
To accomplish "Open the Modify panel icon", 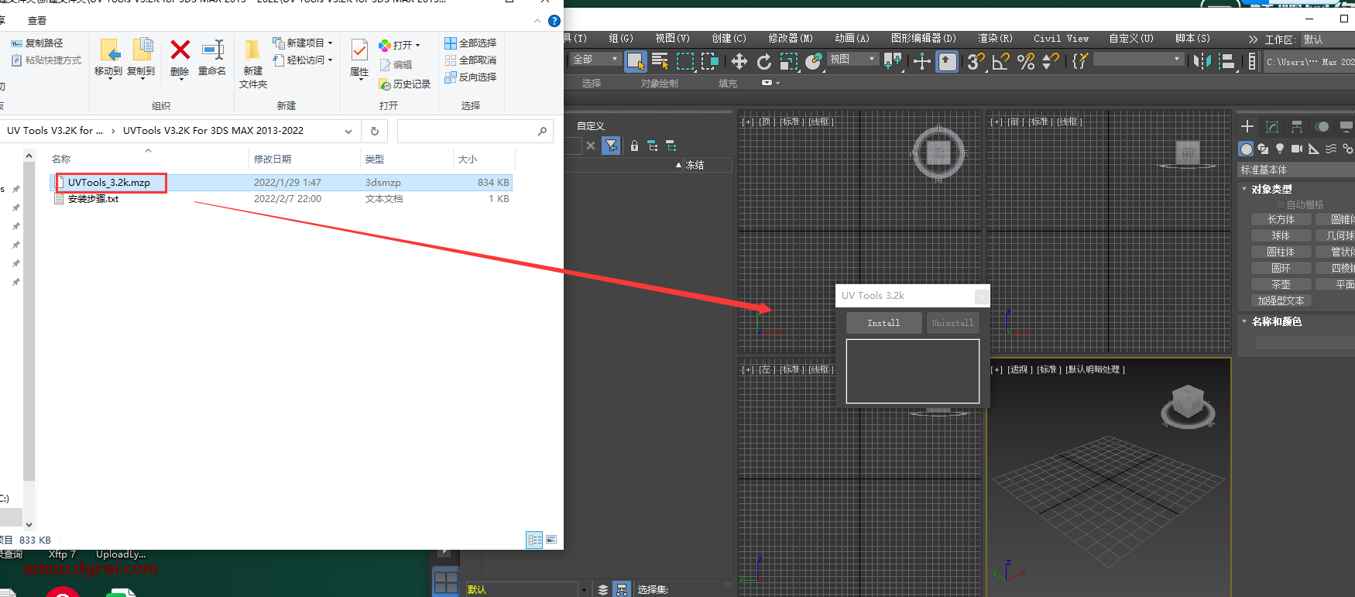I will [x=1272, y=126].
